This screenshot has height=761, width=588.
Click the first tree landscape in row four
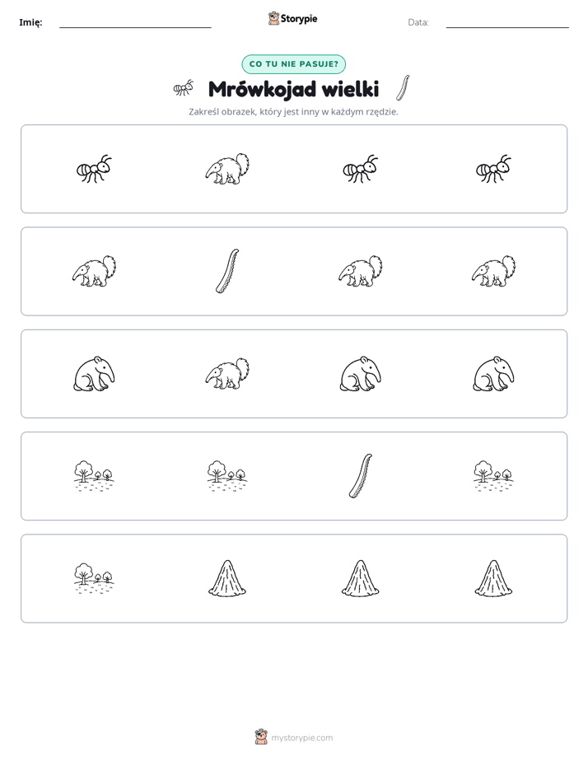click(94, 476)
